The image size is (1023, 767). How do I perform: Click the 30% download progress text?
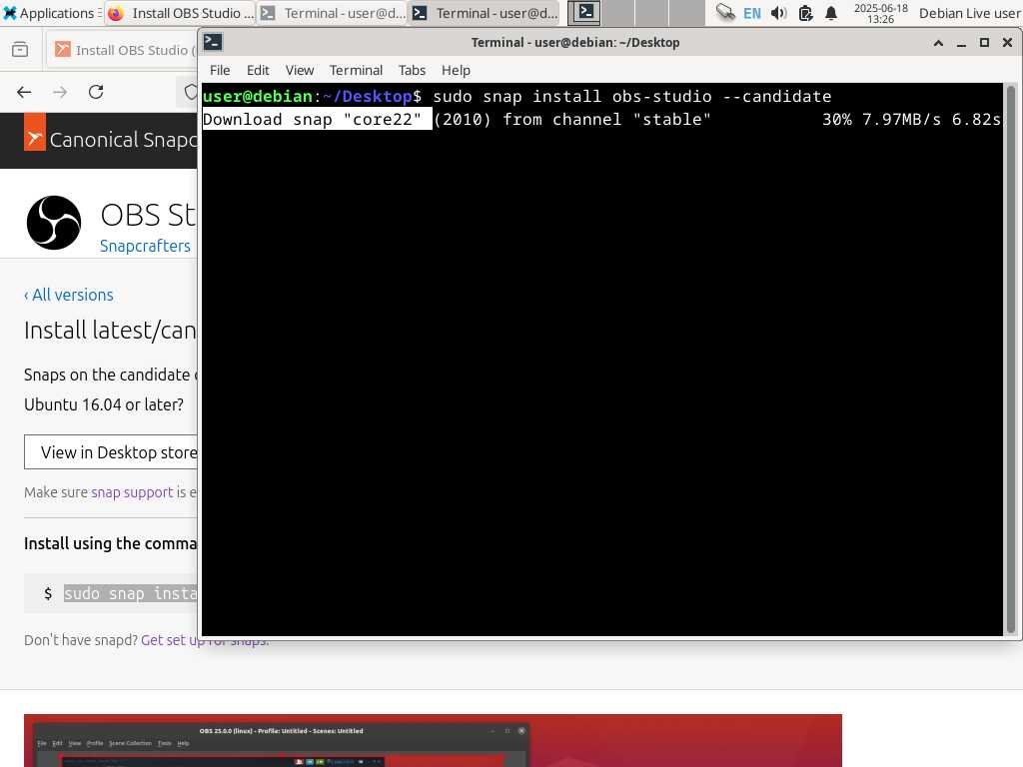(836, 120)
